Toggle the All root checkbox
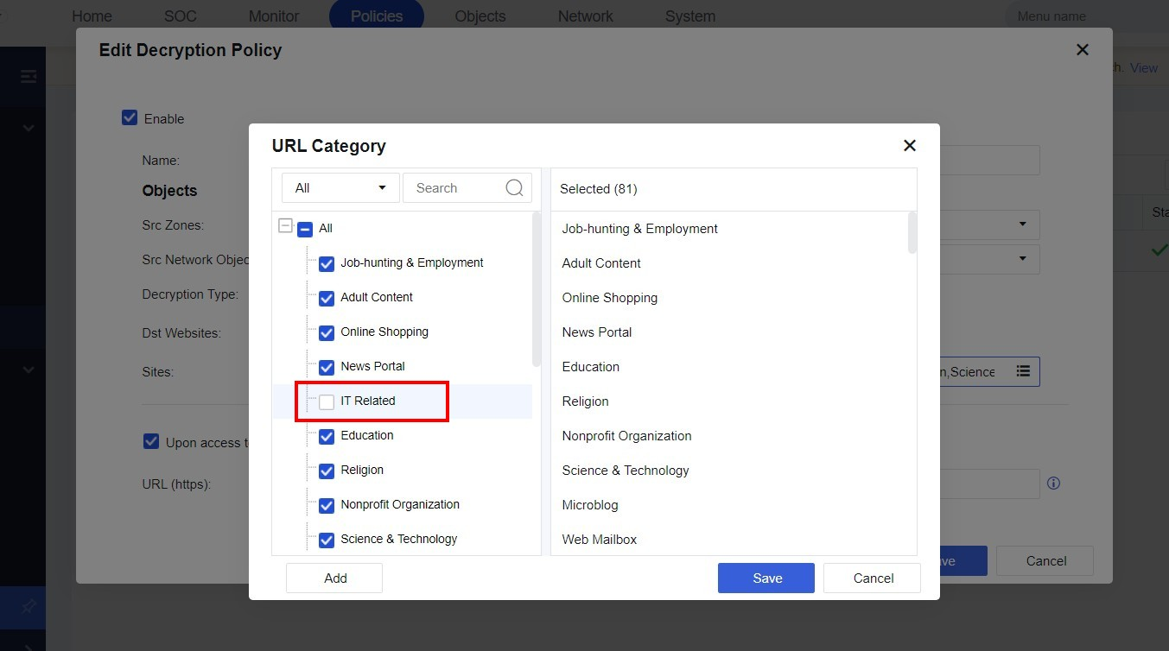The width and height of the screenshot is (1169, 651). click(x=305, y=229)
